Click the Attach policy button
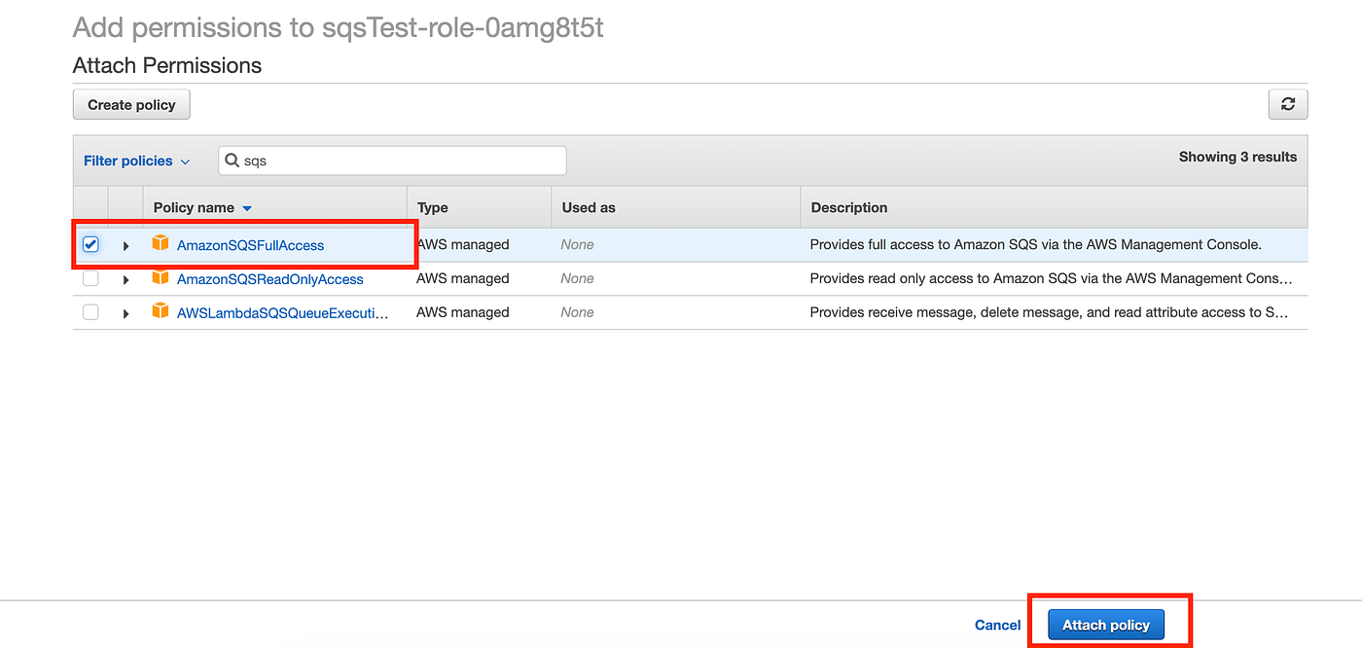1362x648 pixels. [x=1105, y=625]
